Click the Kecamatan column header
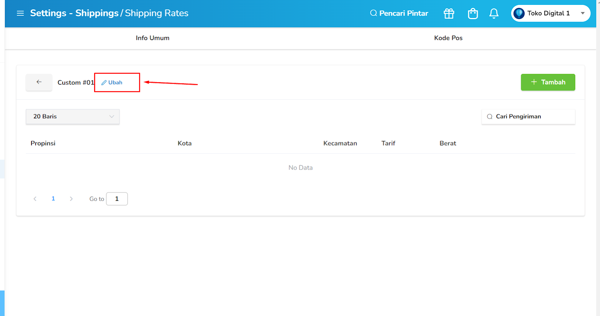Viewport: 600px width, 316px height. [x=340, y=143]
